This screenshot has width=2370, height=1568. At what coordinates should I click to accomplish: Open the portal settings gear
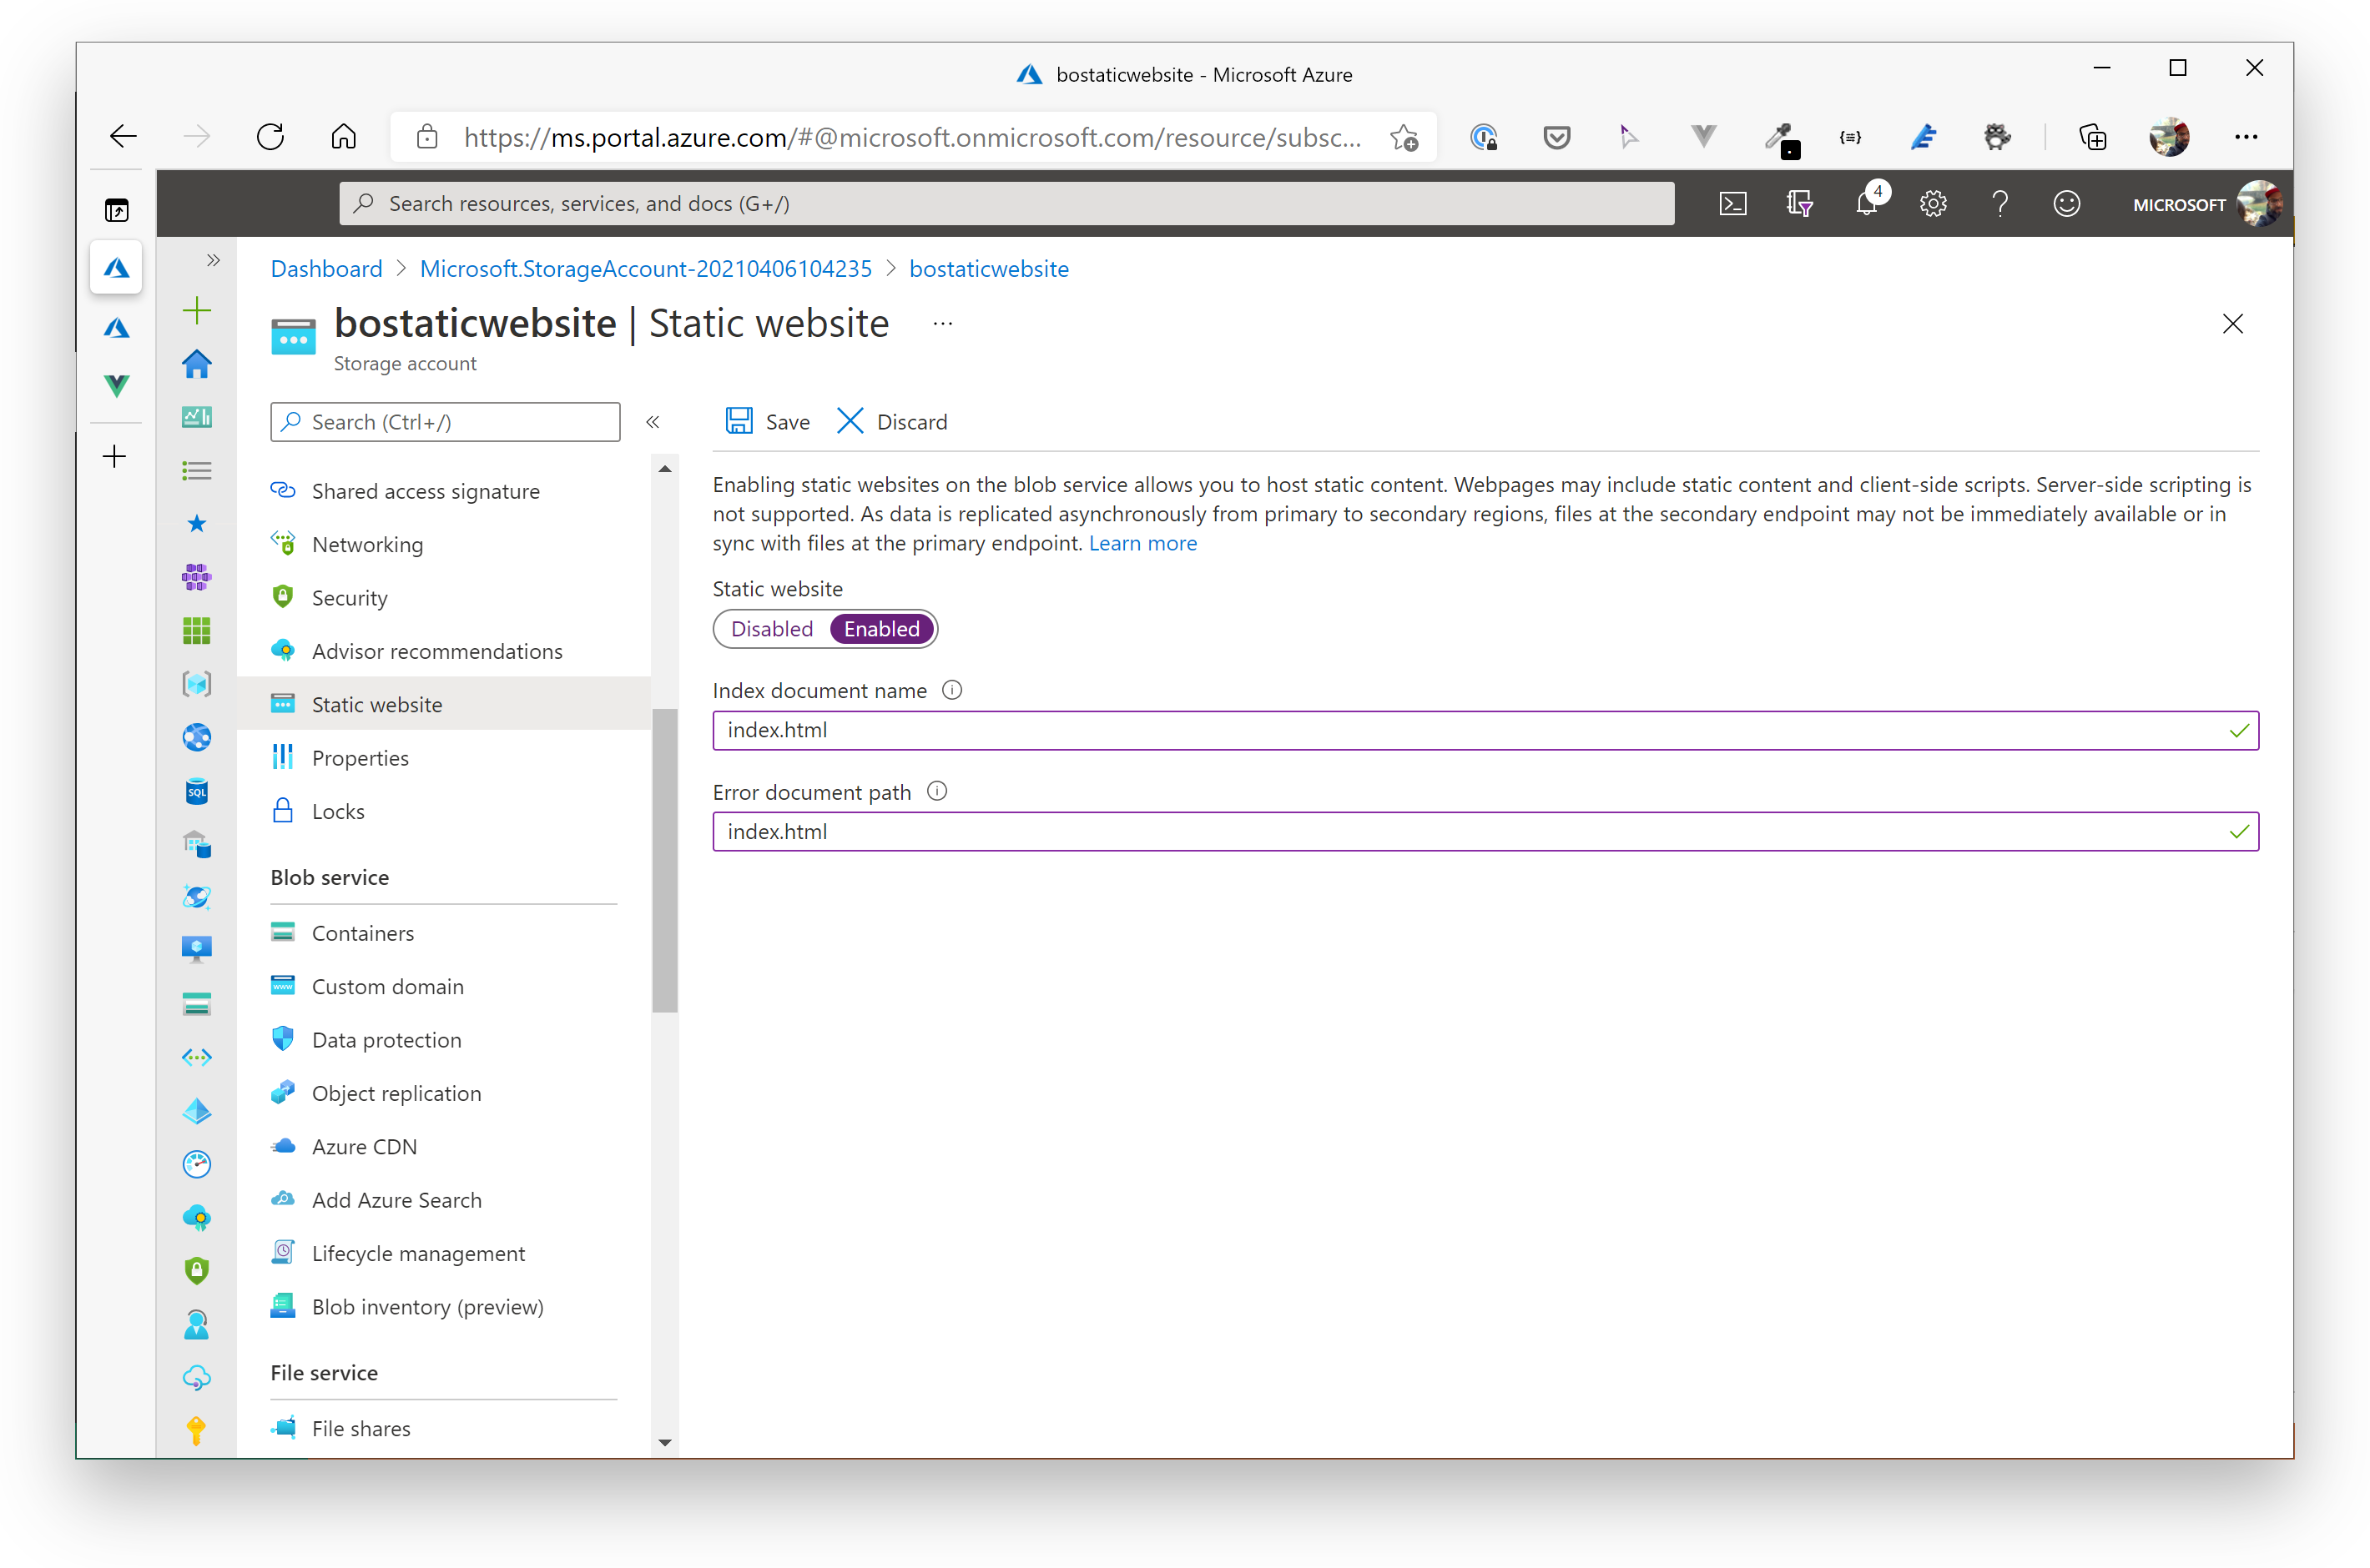1932,203
